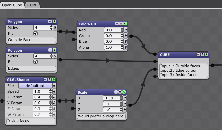This screenshot has width=222, height=130.
Task: Uncheck Fit in the Edges Polygon
Action: pos(35,62)
